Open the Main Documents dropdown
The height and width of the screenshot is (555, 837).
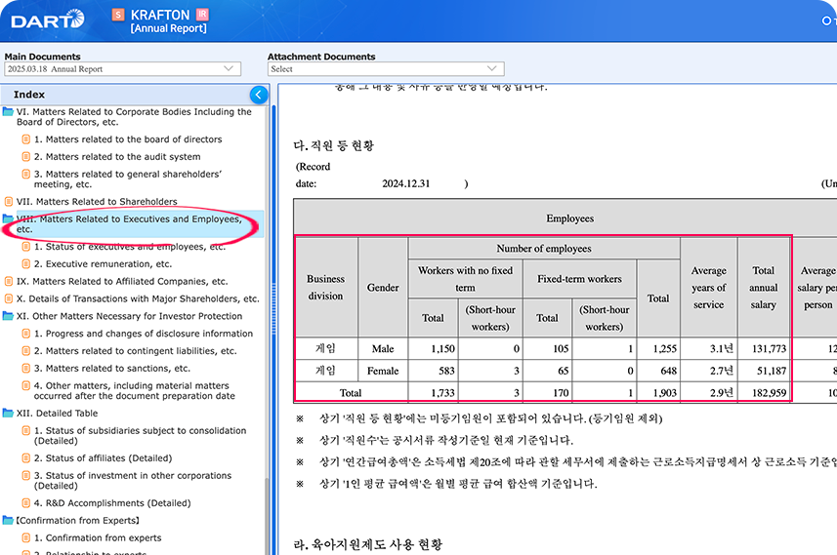122,69
